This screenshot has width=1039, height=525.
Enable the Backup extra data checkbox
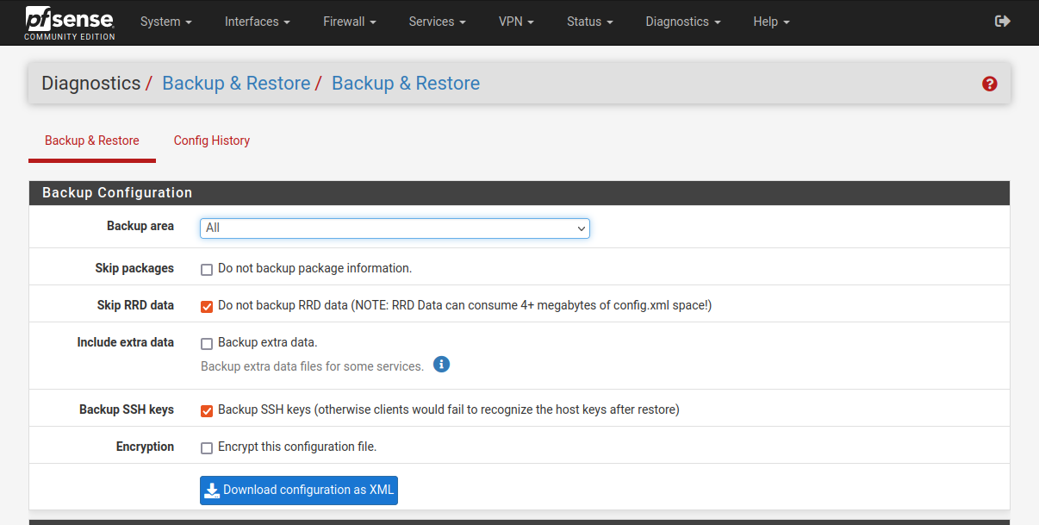tap(207, 343)
